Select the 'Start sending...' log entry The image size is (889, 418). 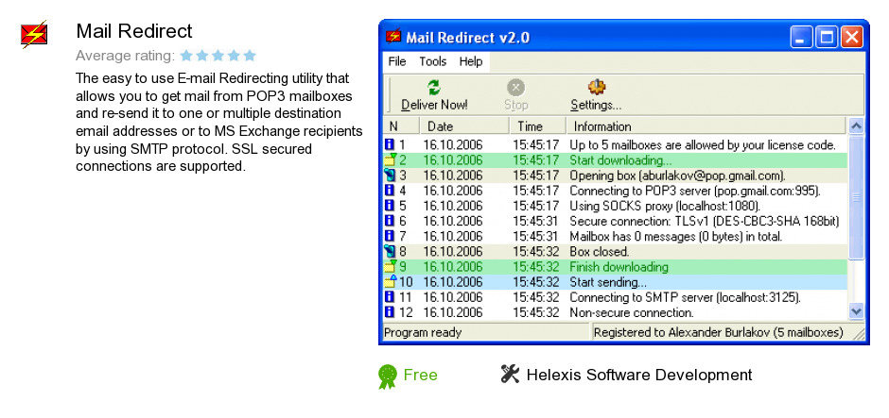coord(615,282)
